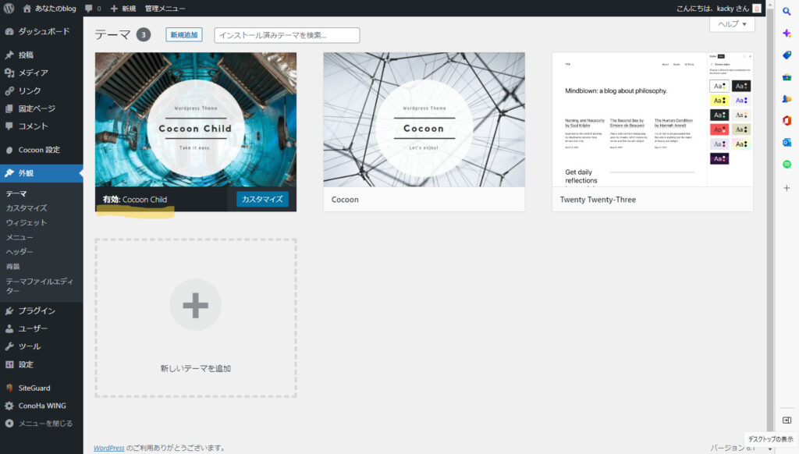Open the tools briefcase sidebar icon

point(787,77)
